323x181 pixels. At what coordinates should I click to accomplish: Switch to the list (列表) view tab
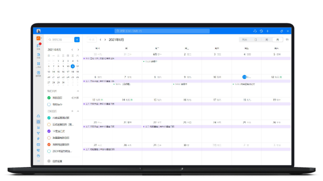click(x=245, y=39)
